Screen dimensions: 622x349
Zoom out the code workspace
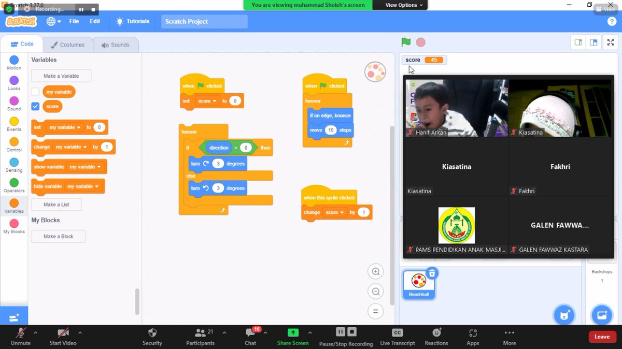pos(375,291)
